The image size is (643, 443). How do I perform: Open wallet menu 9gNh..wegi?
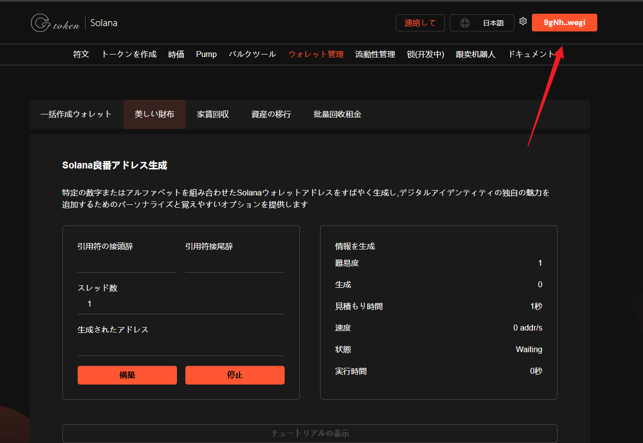(x=564, y=23)
